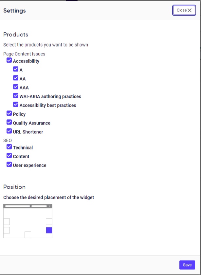The width and height of the screenshot is (201, 275).
Task: Uncheck the Accessibility checkbox
Action: click(9, 60)
